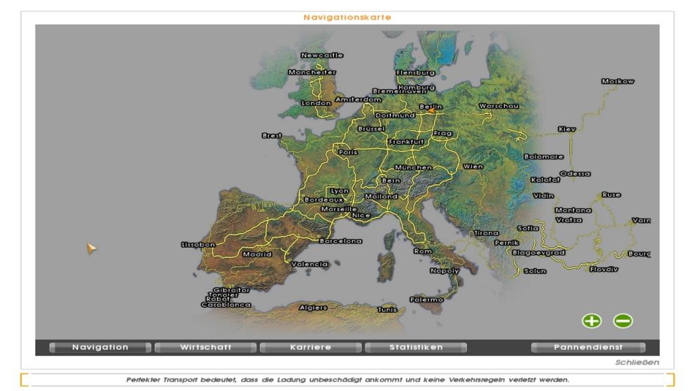
Task: Select the Prag city label
Action: coord(443,134)
